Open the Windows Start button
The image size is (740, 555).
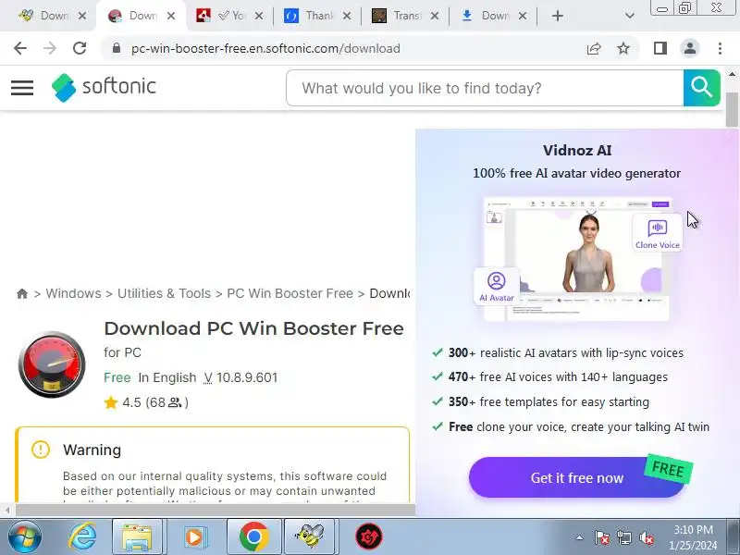24,537
